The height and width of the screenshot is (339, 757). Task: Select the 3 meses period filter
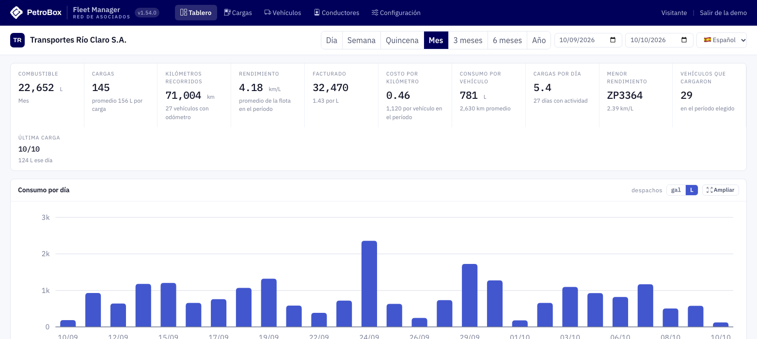tap(468, 40)
